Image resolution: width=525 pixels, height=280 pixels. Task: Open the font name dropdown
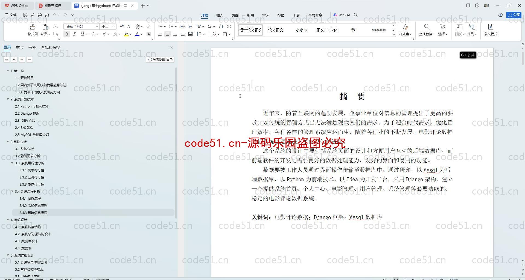97,26
